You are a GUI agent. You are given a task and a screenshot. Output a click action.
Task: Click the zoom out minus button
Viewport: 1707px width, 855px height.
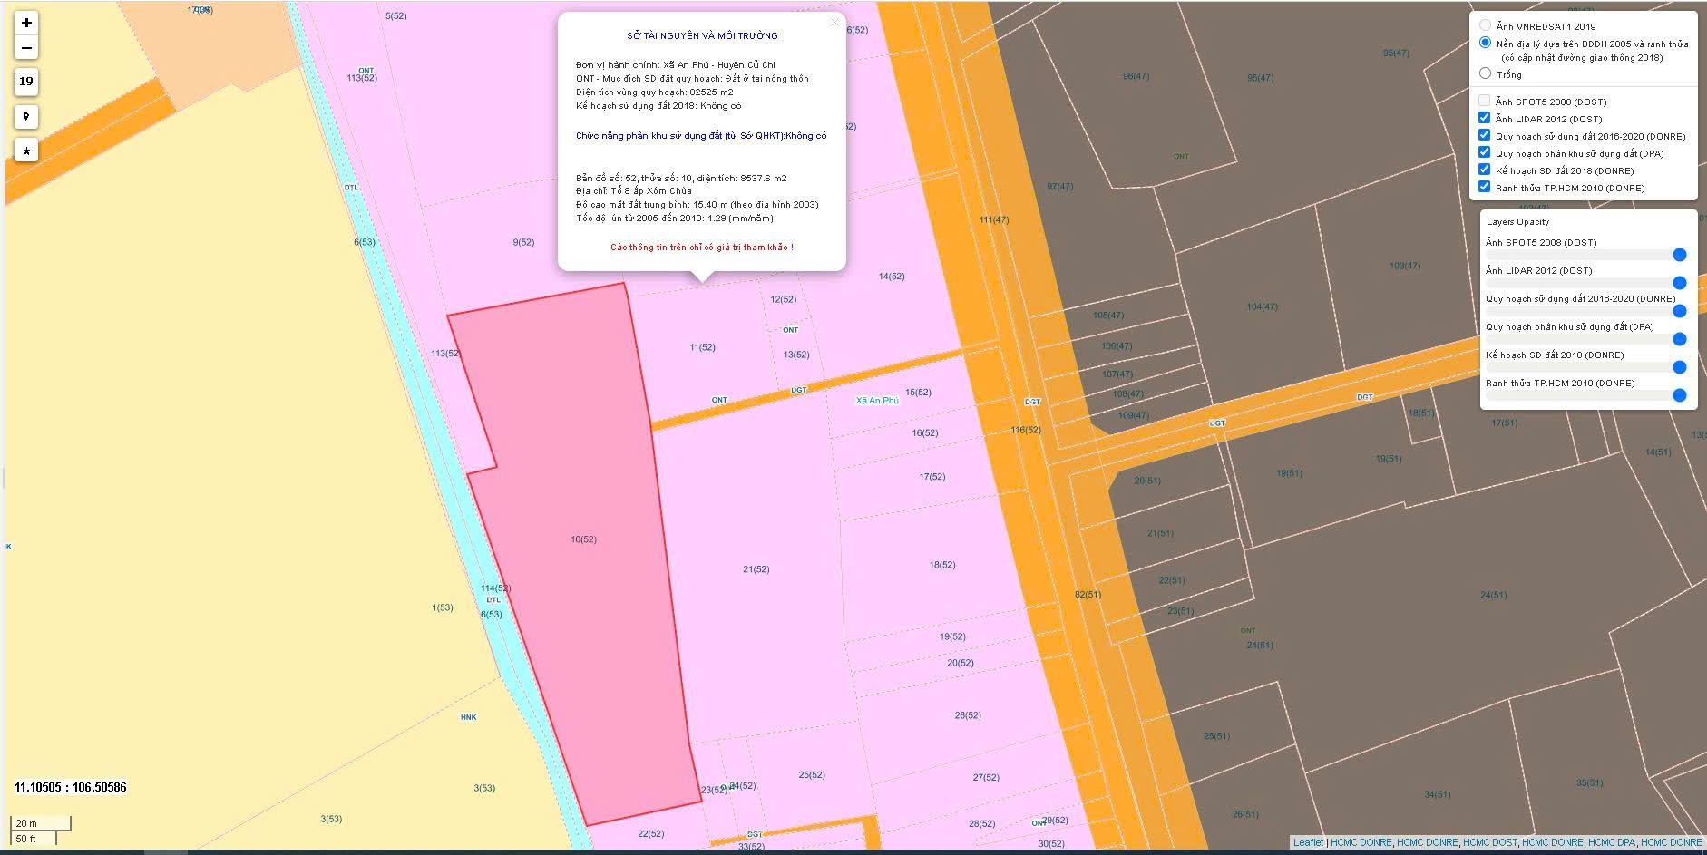click(x=26, y=48)
